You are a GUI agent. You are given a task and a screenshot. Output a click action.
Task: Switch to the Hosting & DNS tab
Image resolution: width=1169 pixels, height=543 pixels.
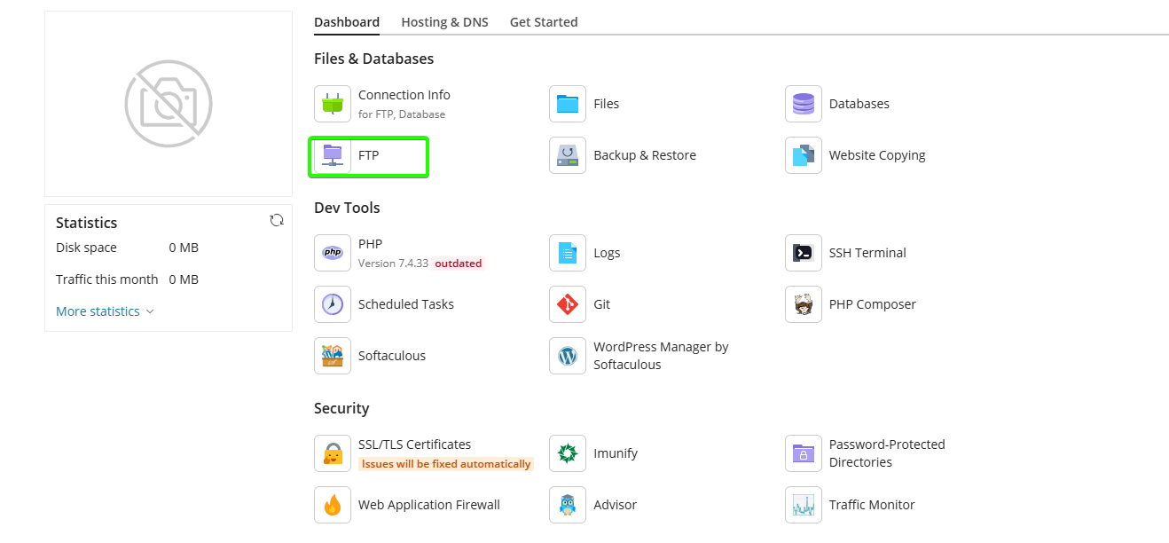pos(444,22)
